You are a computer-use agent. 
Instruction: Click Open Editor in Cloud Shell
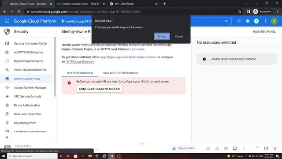coord(184,148)
